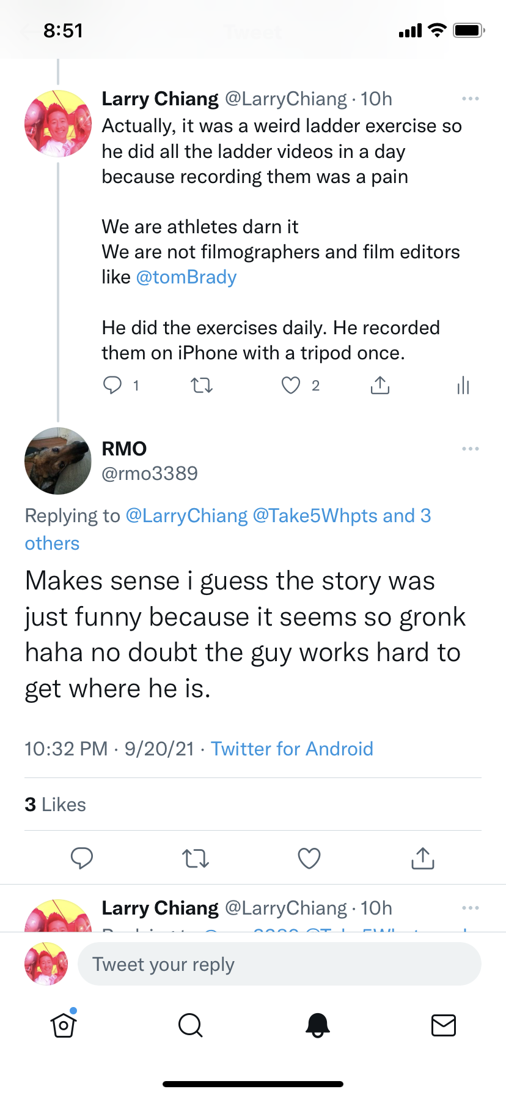The image size is (506, 1097).
Task: Reply to RMO's tweet with comment icon
Action: point(82,858)
